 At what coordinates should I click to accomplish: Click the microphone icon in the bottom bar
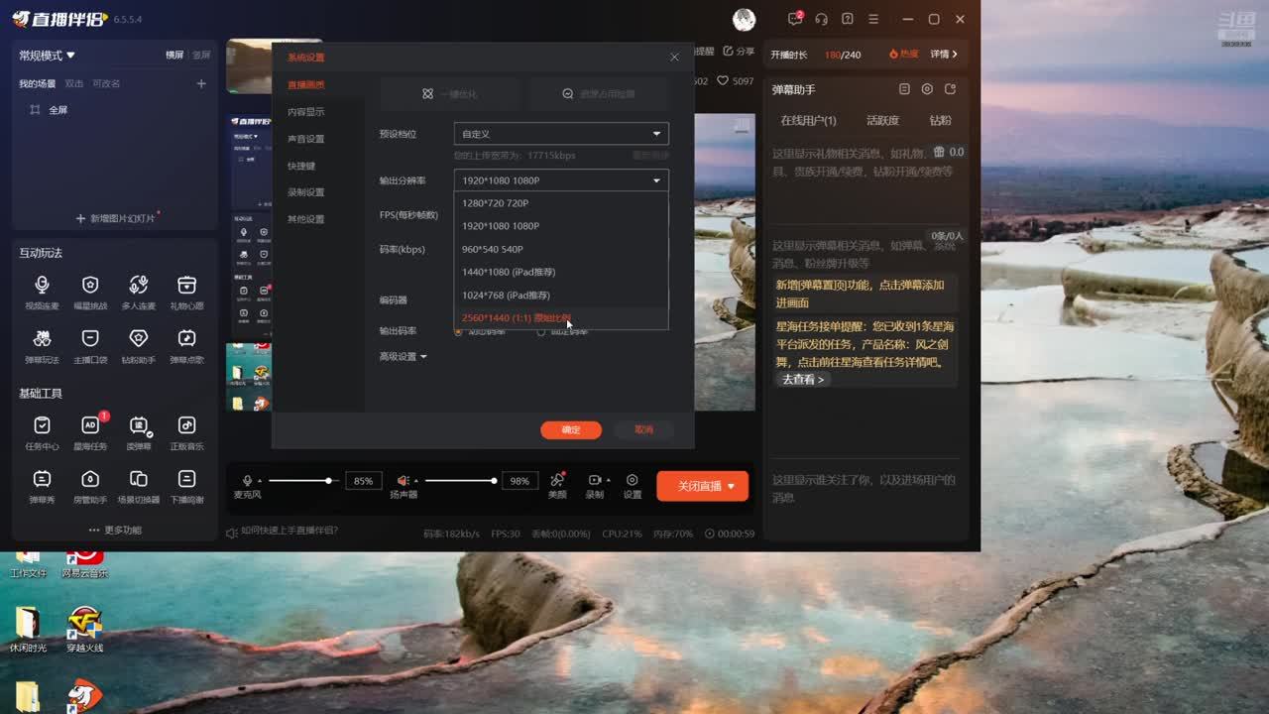248,480
